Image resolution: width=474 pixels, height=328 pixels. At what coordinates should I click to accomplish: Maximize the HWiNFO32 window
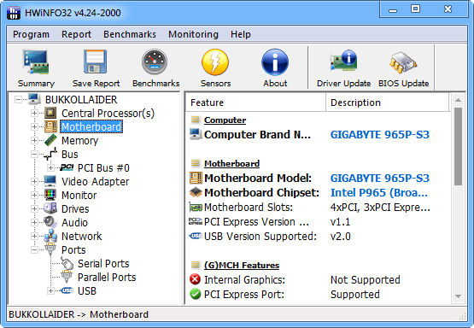(x=416, y=9)
